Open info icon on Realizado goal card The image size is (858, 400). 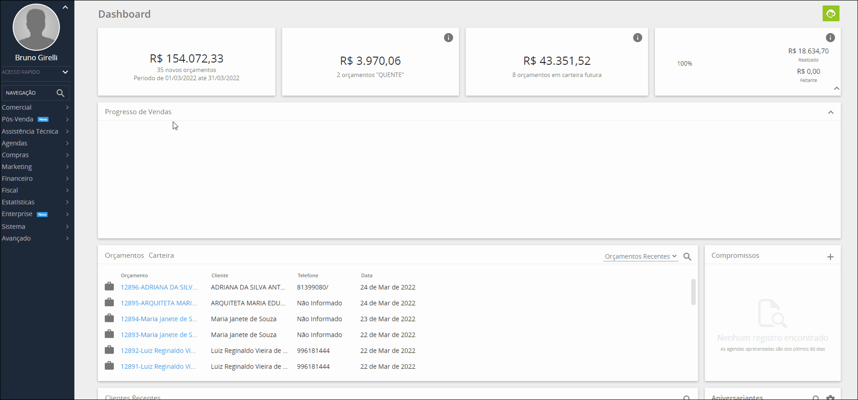coord(830,38)
